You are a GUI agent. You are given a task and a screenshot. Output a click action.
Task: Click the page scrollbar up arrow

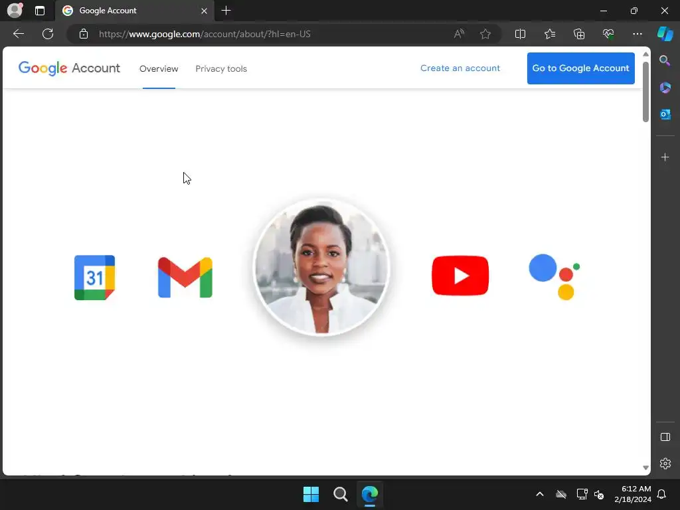645,54
